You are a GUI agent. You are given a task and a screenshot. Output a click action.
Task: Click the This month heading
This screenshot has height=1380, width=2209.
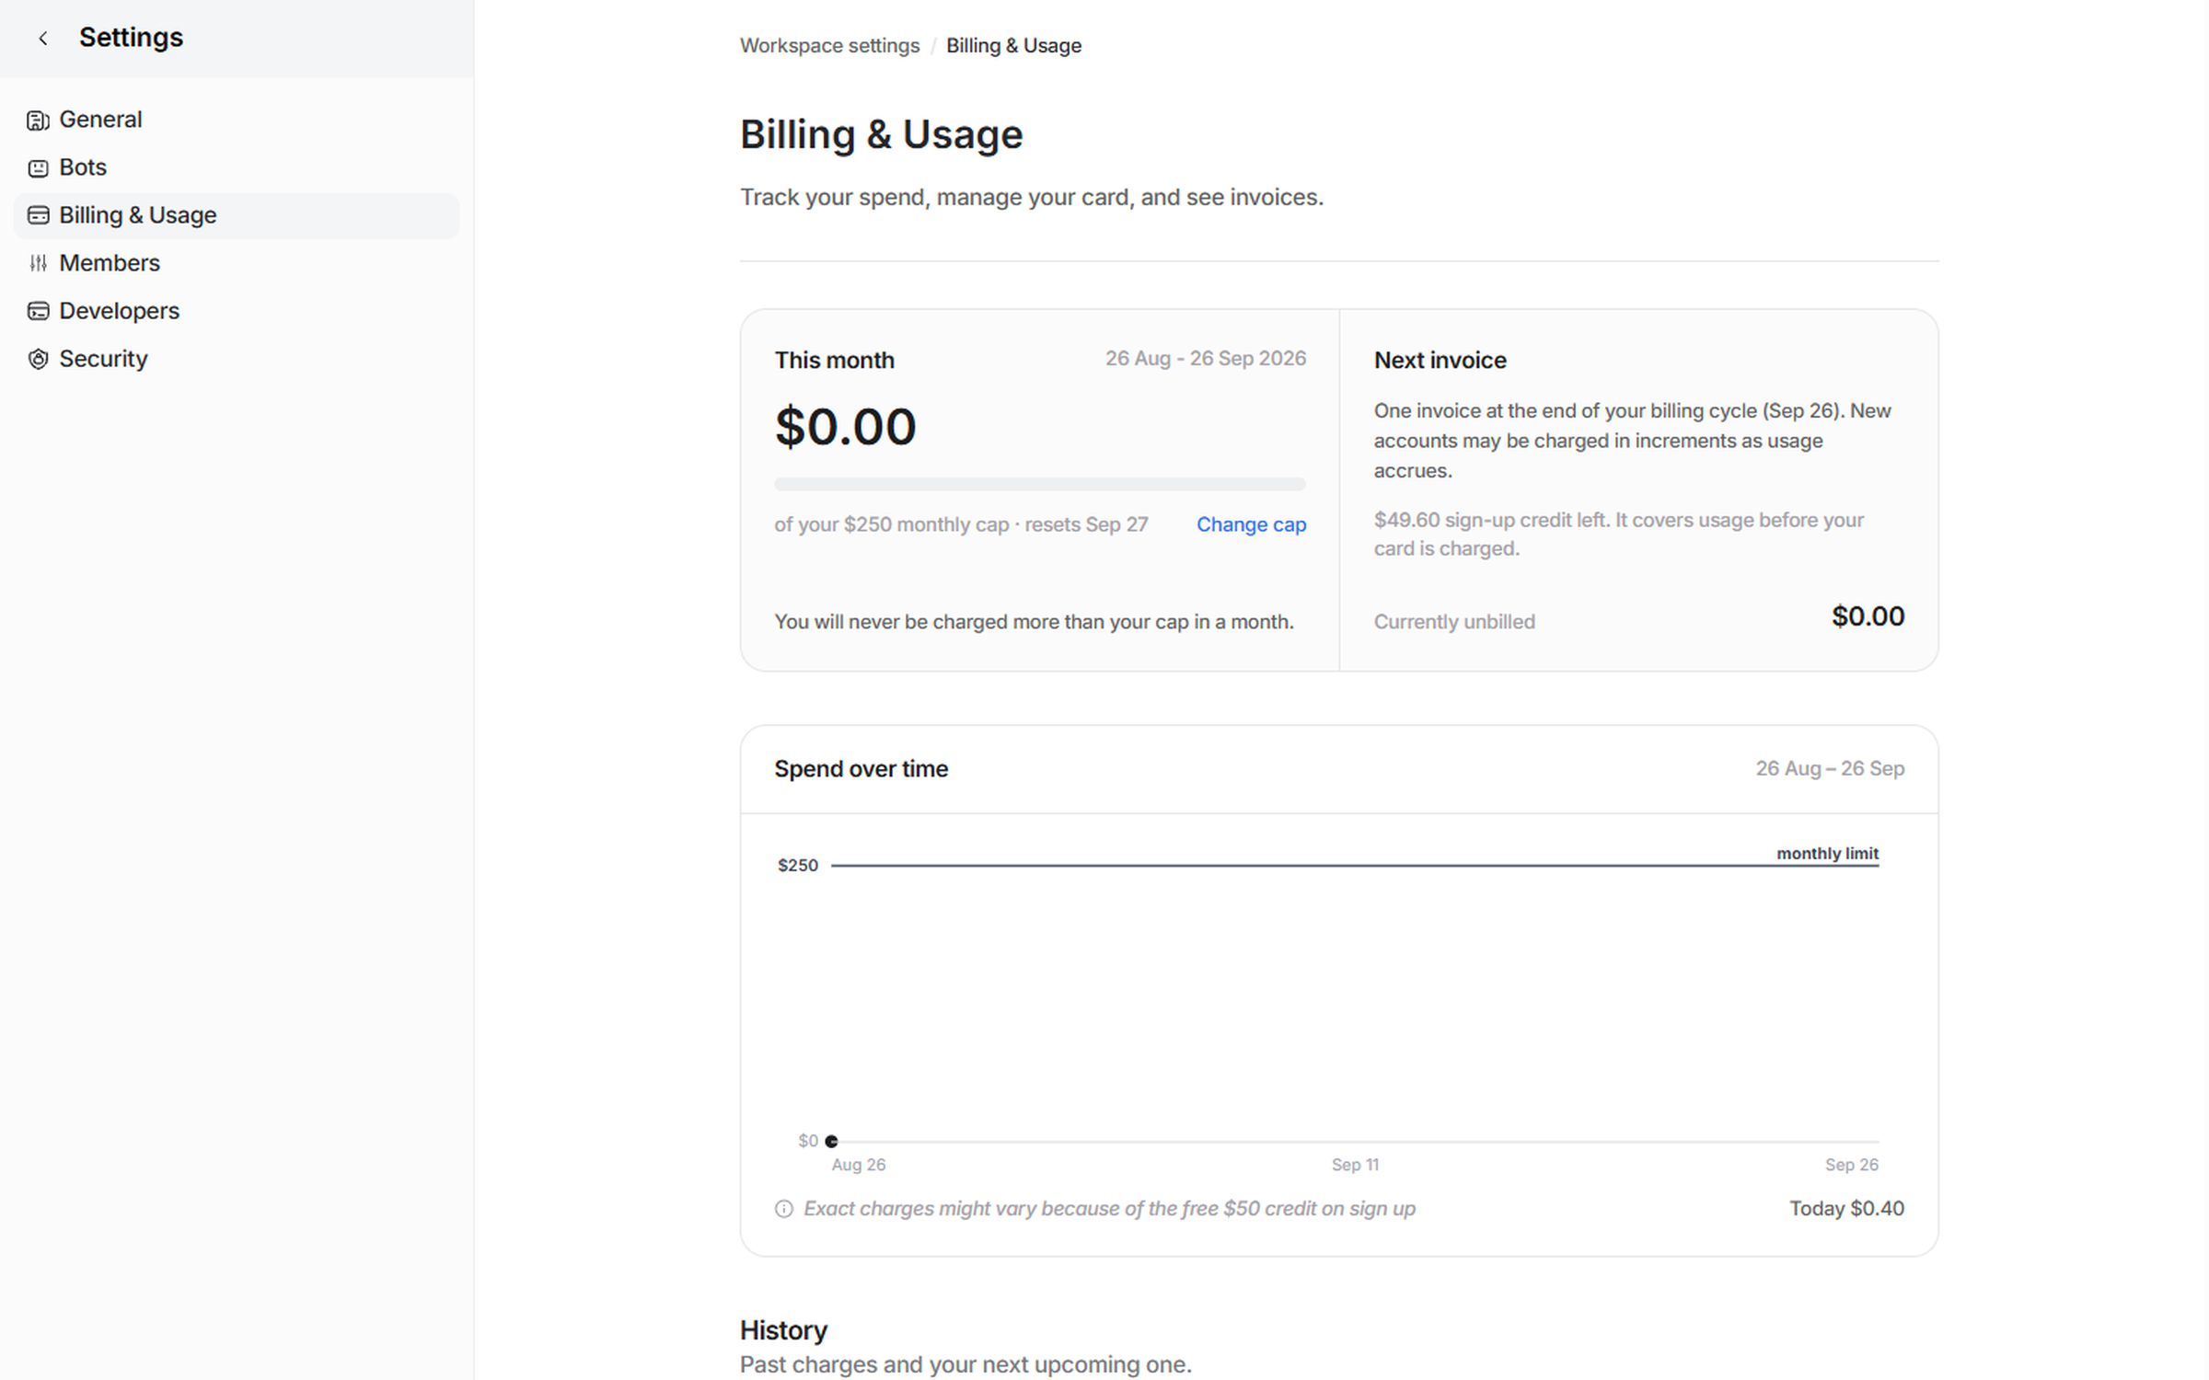pyautogui.click(x=834, y=361)
